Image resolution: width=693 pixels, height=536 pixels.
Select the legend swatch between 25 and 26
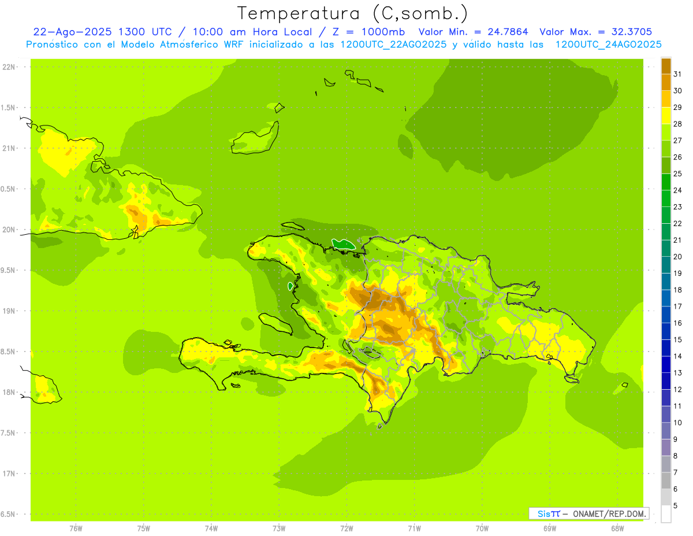[x=666, y=165]
